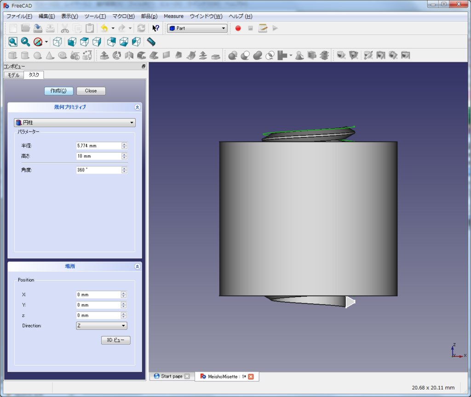
Task: Click the Boolean operation icon
Action: 232,55
